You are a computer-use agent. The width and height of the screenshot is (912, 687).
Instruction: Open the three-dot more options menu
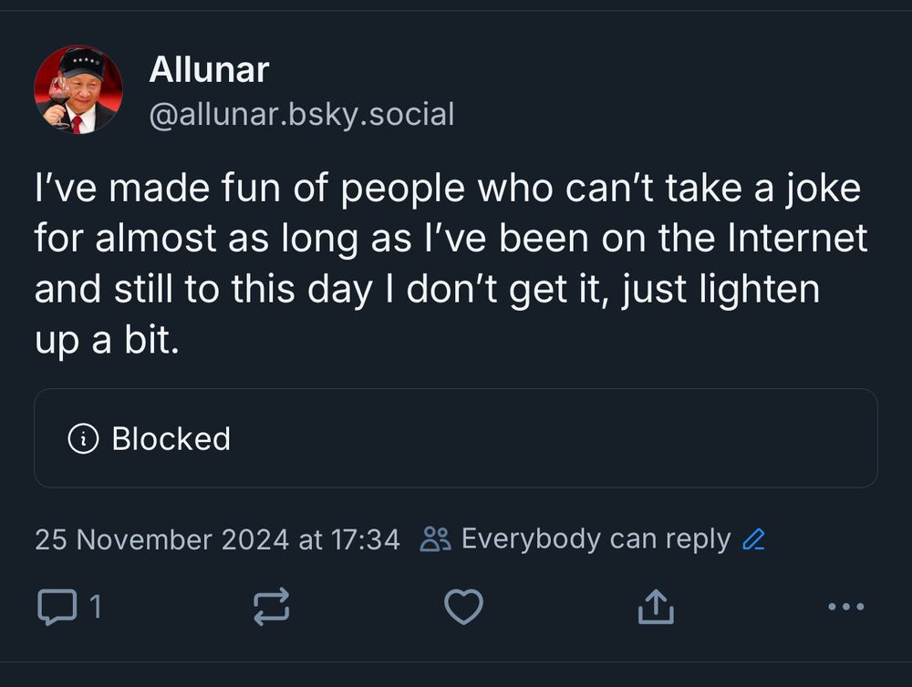coord(845,607)
